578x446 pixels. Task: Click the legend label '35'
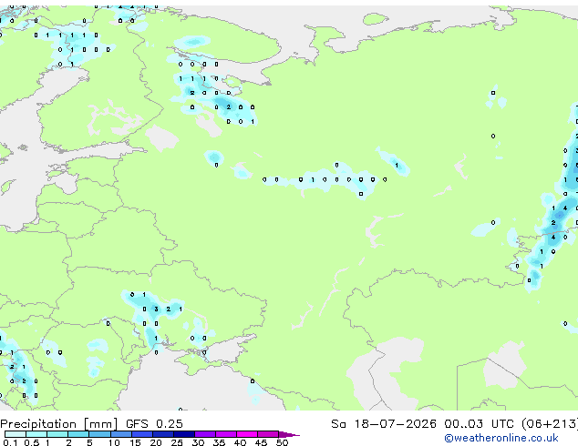click(219, 442)
